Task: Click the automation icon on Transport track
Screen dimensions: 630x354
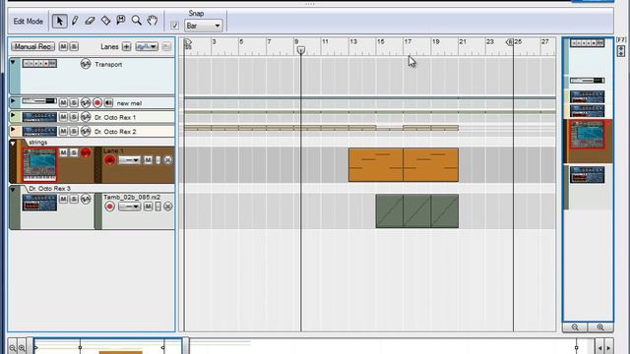Action: click(x=86, y=64)
